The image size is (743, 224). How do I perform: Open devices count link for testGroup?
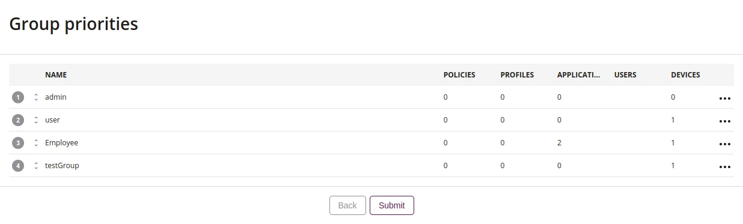coord(673,165)
